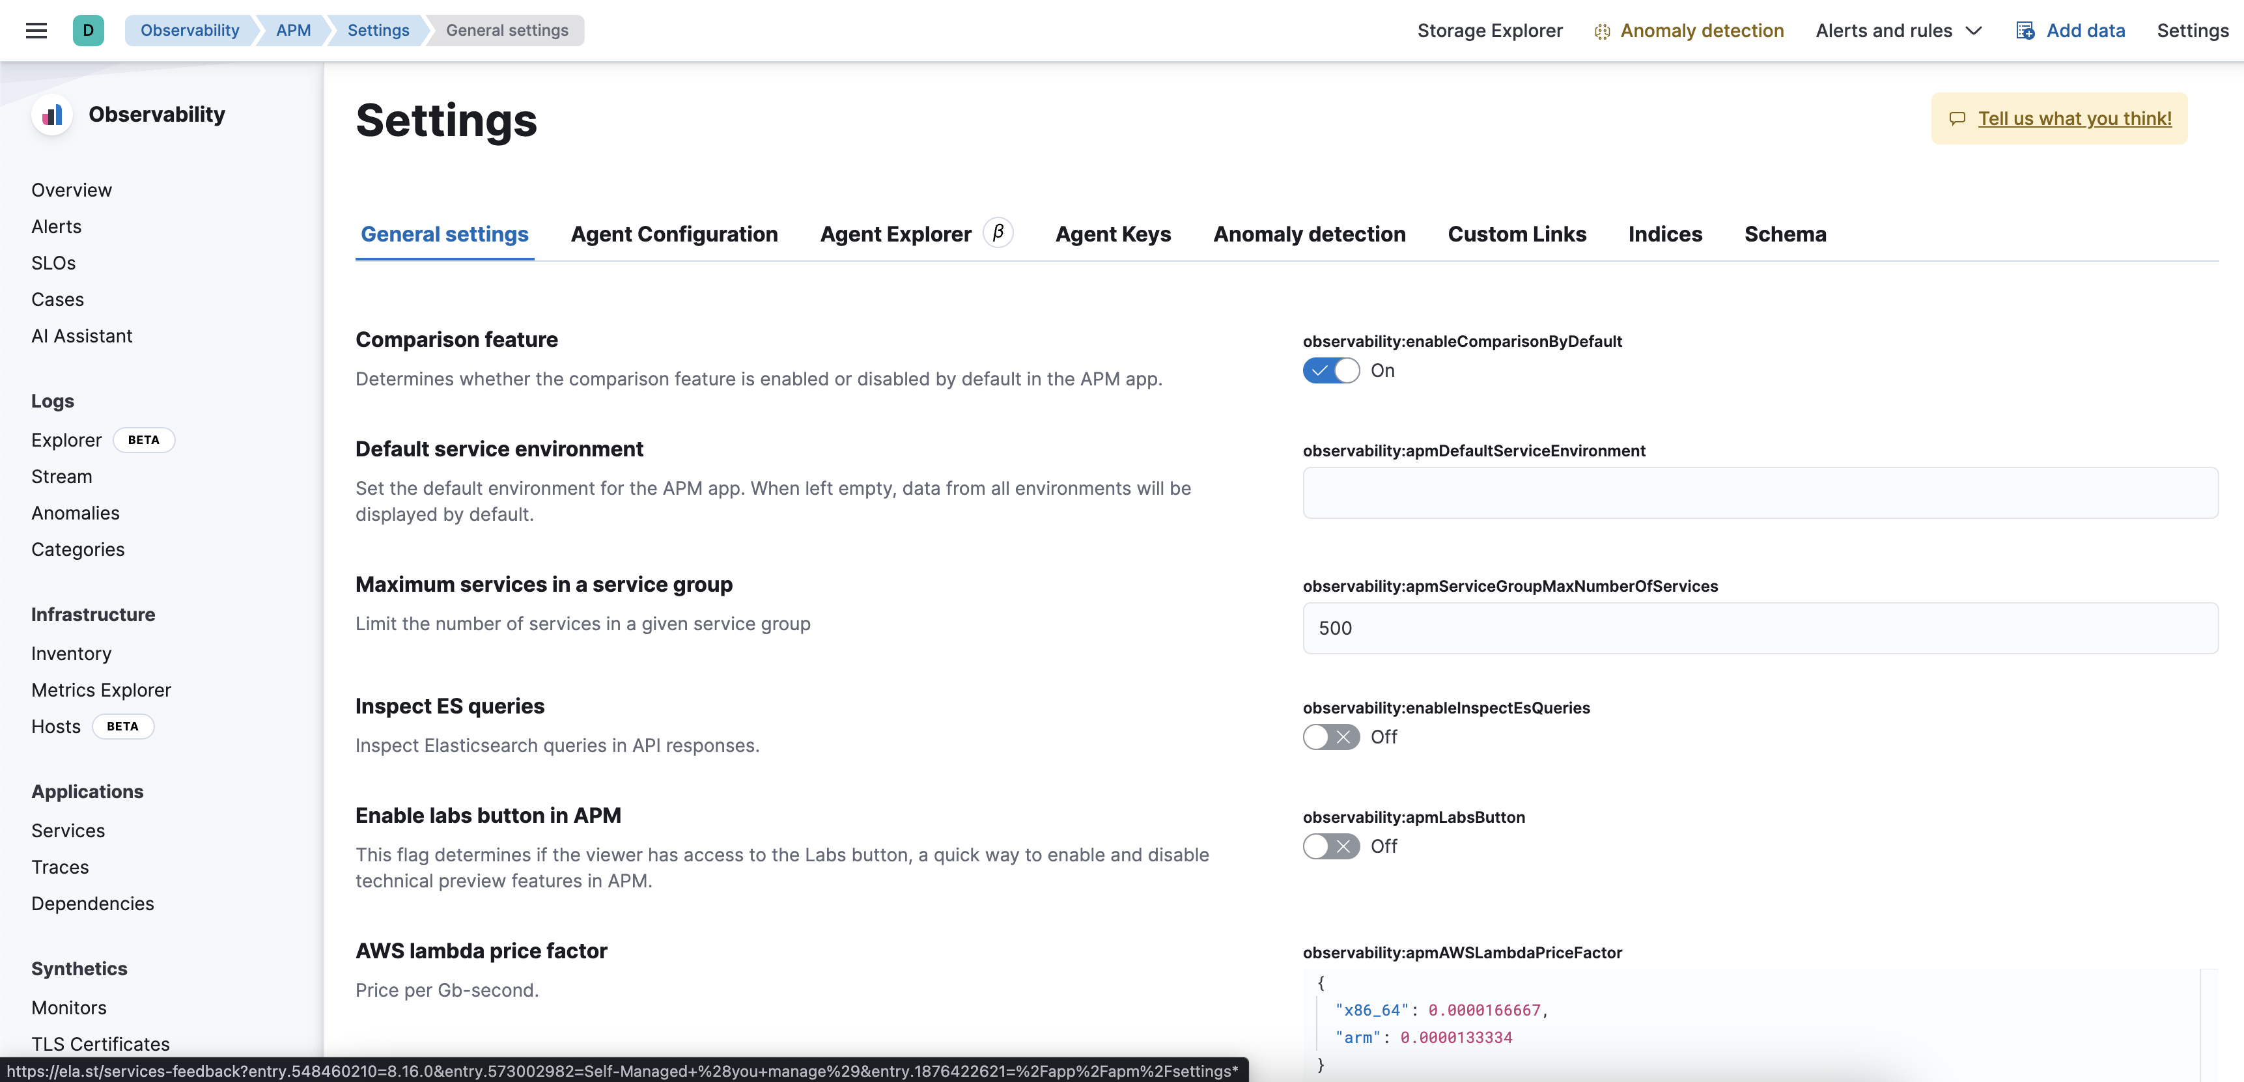This screenshot has width=2244, height=1082.
Task: Open the Custom Links tab
Action: pos(1516,234)
